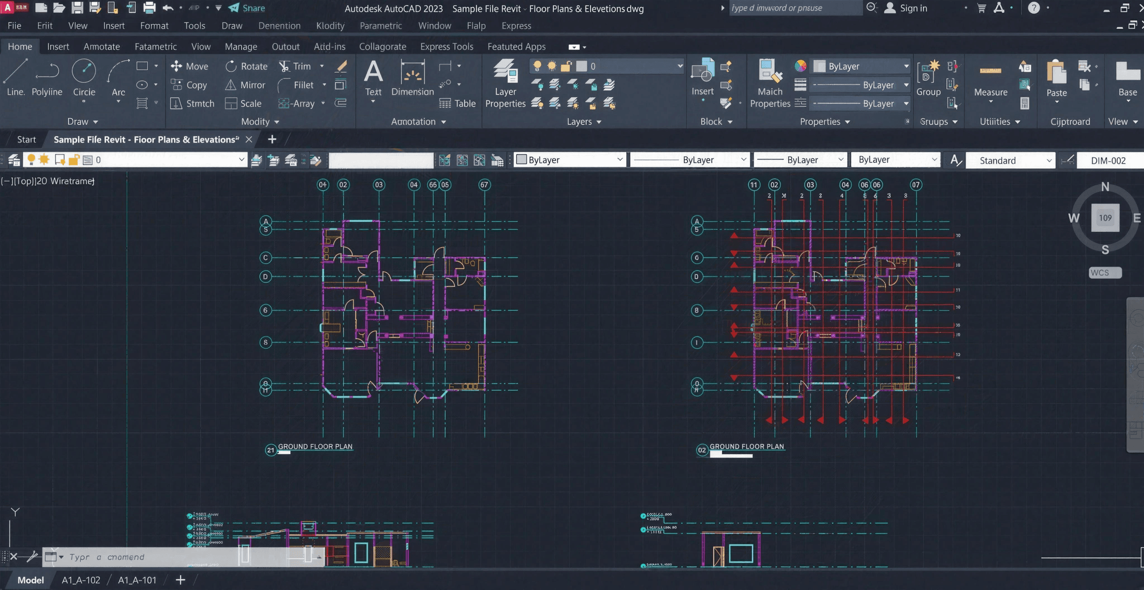
Task: Open the Help question mark icon
Action: (1033, 8)
